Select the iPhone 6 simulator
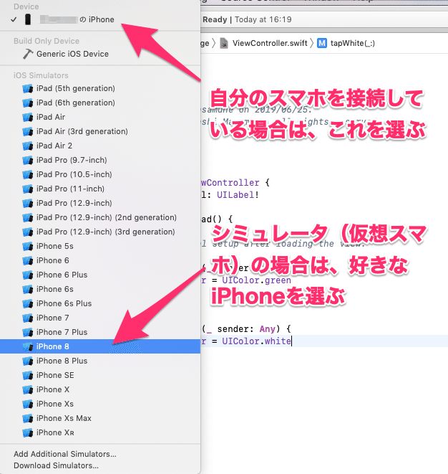448x474 pixels. pyautogui.click(x=100, y=260)
